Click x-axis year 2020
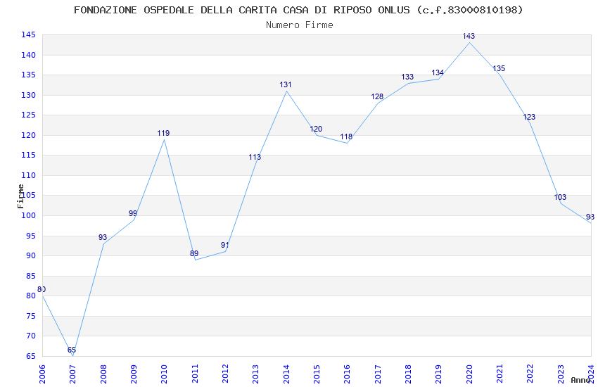598x387 pixels. pos(469,374)
